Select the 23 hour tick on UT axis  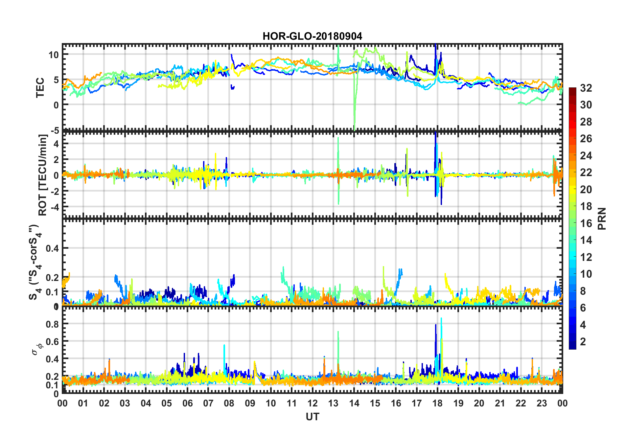[x=542, y=403]
